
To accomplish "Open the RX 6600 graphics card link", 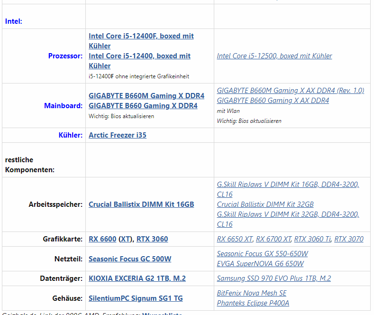I will tap(102, 239).
